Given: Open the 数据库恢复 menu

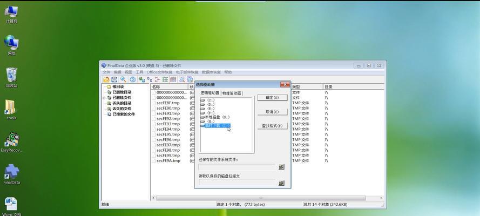Looking at the screenshot, I should 211,72.
